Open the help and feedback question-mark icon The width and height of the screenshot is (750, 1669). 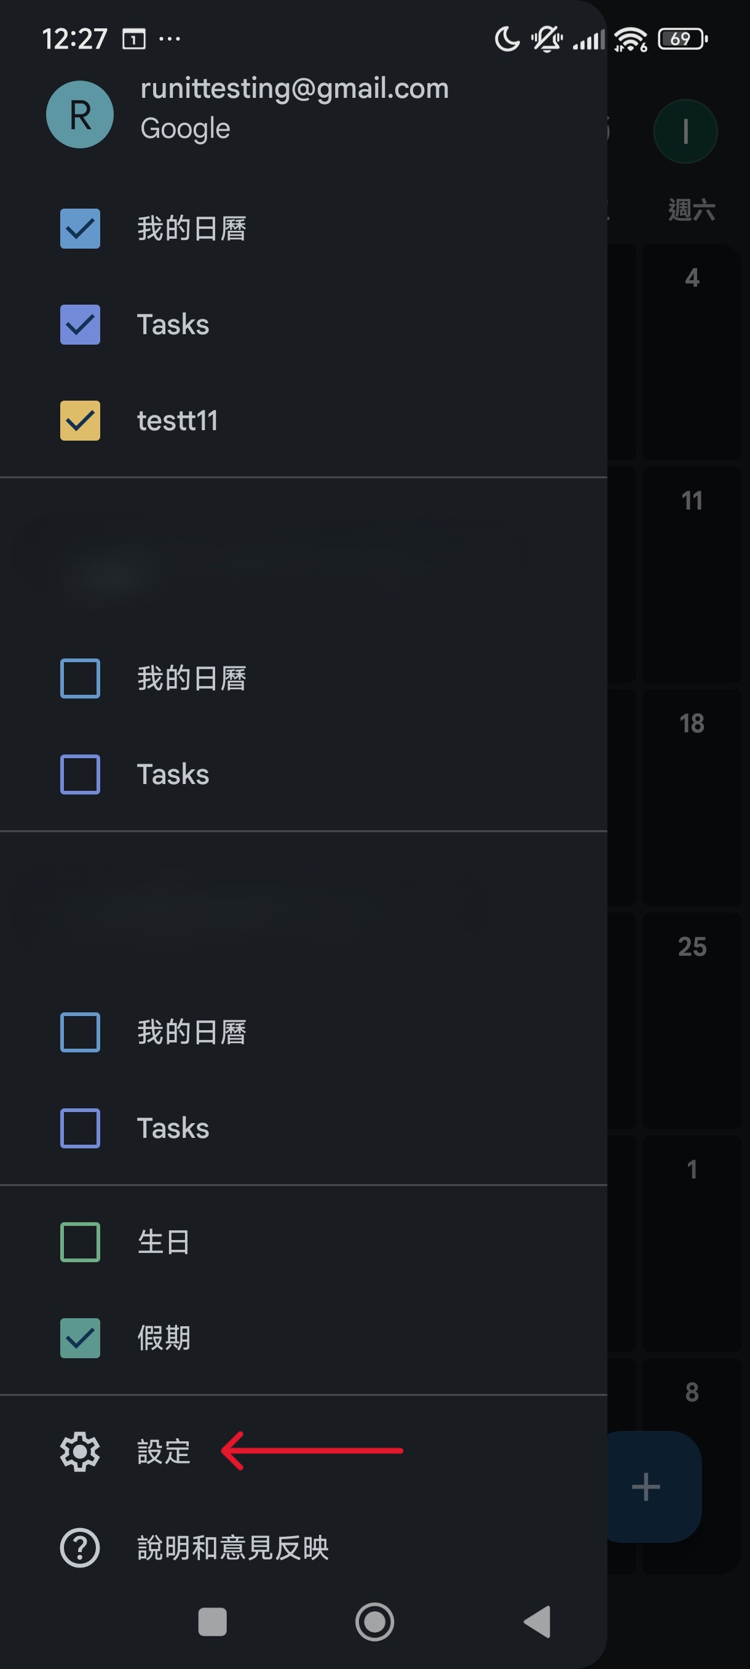(79, 1548)
